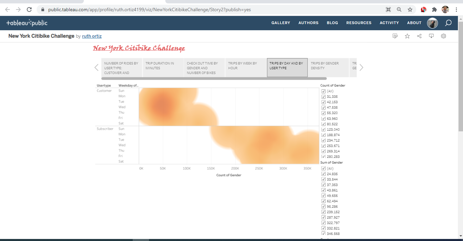
Task: Click the Resources navigation link
Action: pyautogui.click(x=359, y=23)
